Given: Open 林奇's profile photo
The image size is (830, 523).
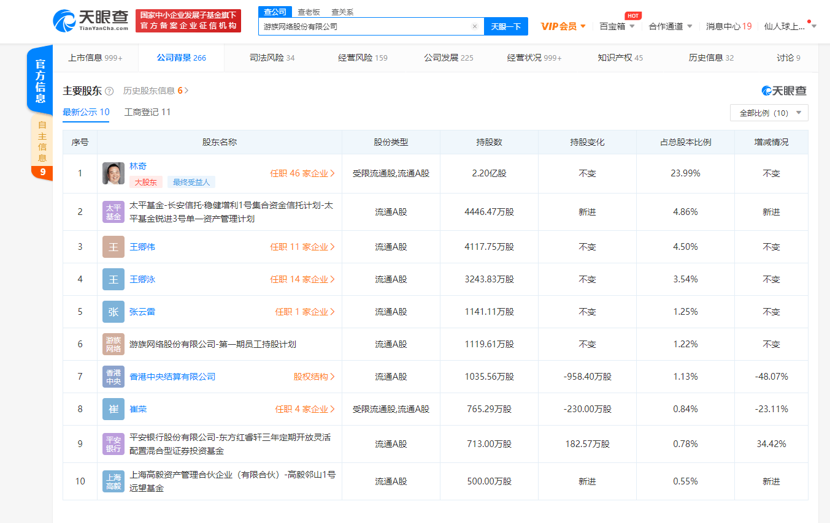Looking at the screenshot, I should coord(113,173).
